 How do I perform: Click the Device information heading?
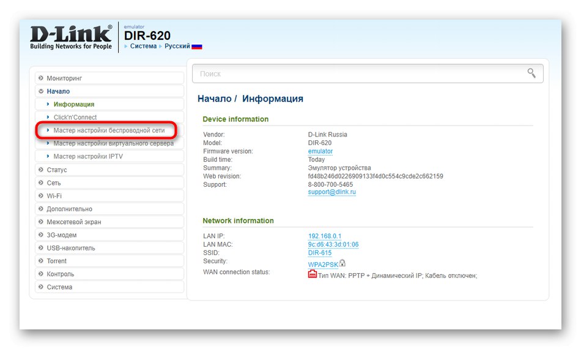pyautogui.click(x=235, y=119)
